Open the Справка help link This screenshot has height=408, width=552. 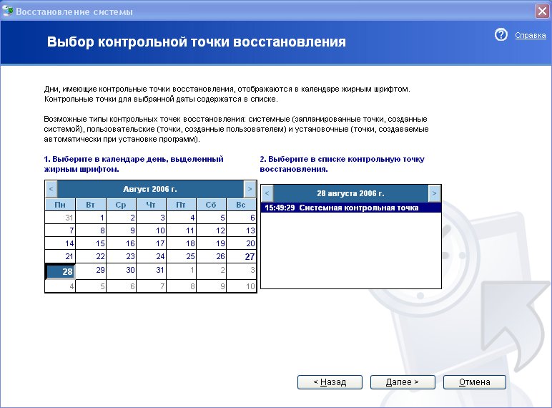(x=531, y=35)
